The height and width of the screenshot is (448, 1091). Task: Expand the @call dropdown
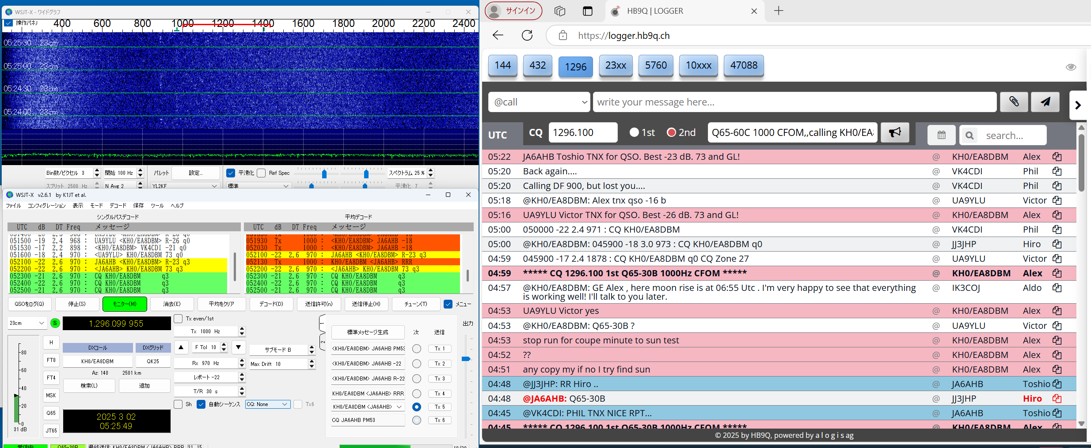(x=539, y=102)
